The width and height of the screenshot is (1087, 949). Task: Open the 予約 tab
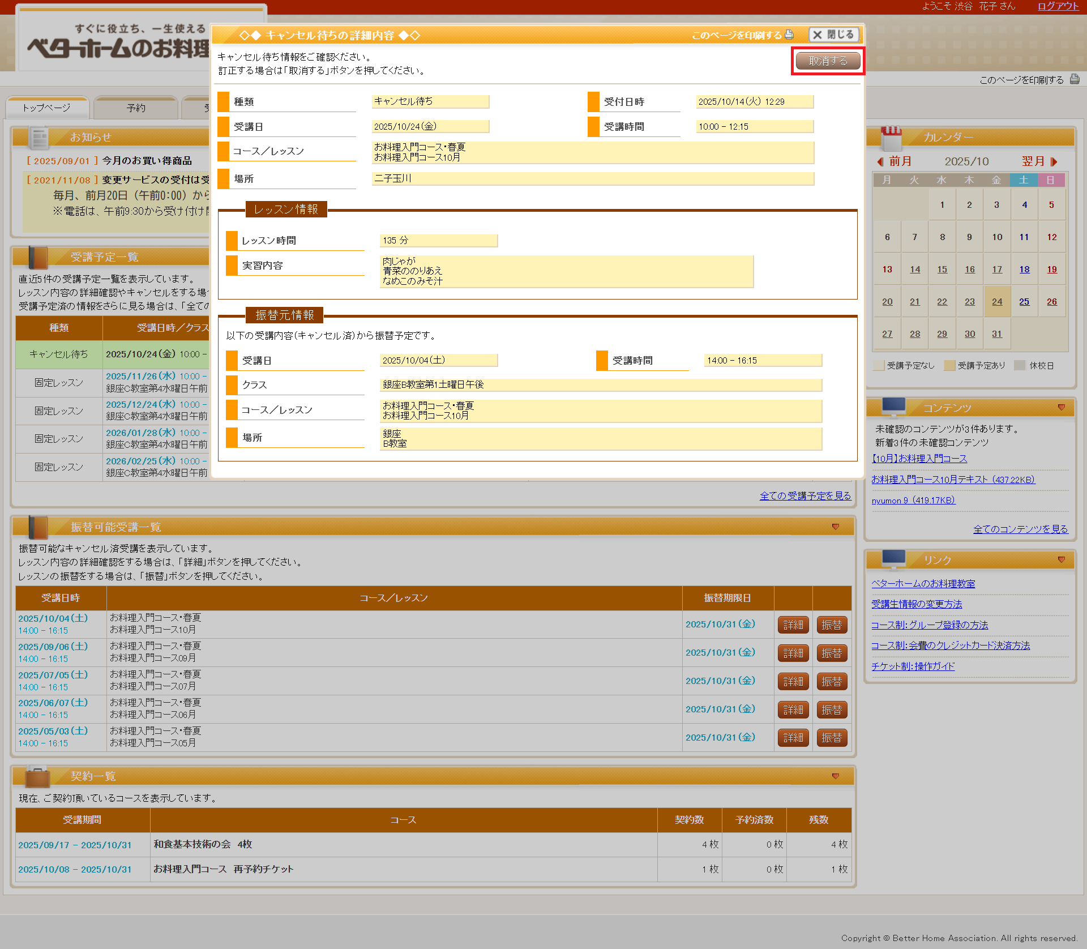pyautogui.click(x=136, y=108)
